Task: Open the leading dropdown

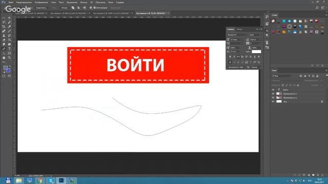Action: tap(256, 40)
